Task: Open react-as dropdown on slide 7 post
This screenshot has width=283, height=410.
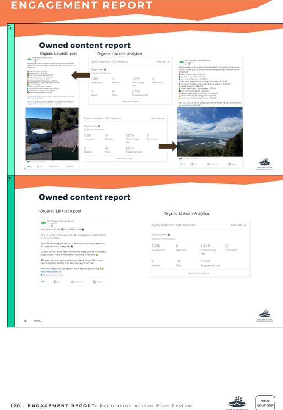Action: pyautogui.click(x=44, y=282)
